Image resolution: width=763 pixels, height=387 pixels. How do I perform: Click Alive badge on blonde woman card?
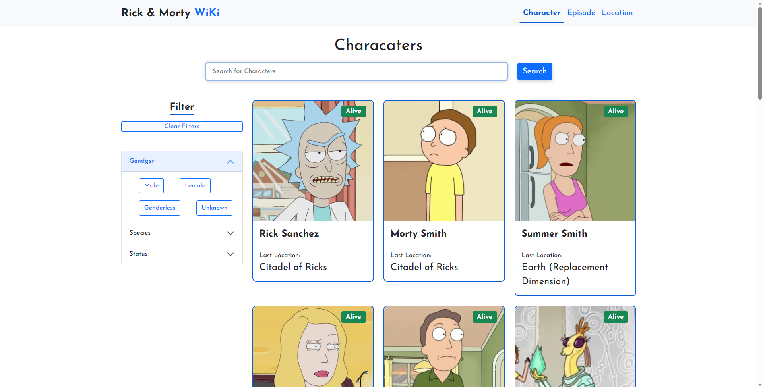(x=353, y=317)
